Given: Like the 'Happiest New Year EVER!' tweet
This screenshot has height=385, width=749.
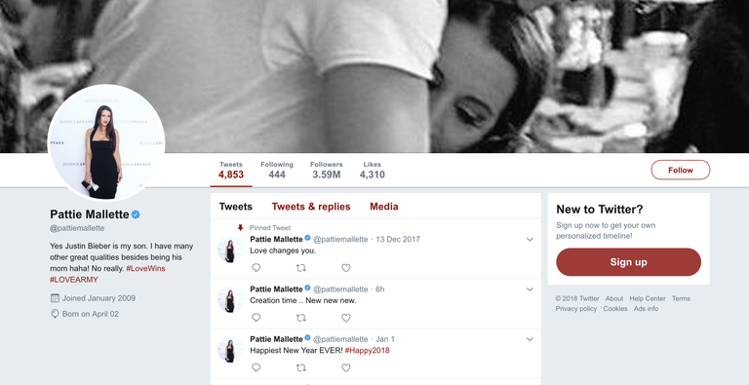Looking at the screenshot, I should (346, 367).
